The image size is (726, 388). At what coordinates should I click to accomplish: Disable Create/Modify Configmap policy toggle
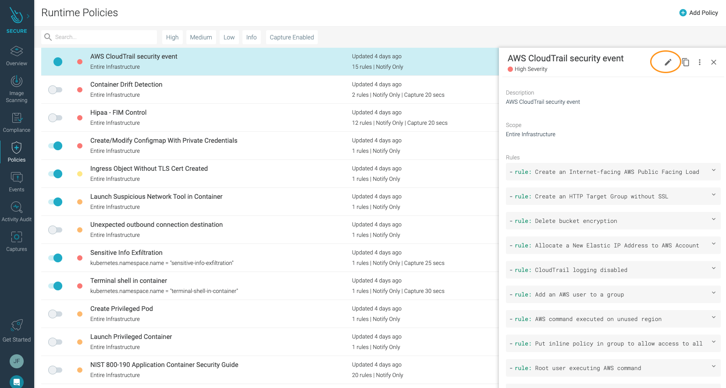(x=55, y=146)
